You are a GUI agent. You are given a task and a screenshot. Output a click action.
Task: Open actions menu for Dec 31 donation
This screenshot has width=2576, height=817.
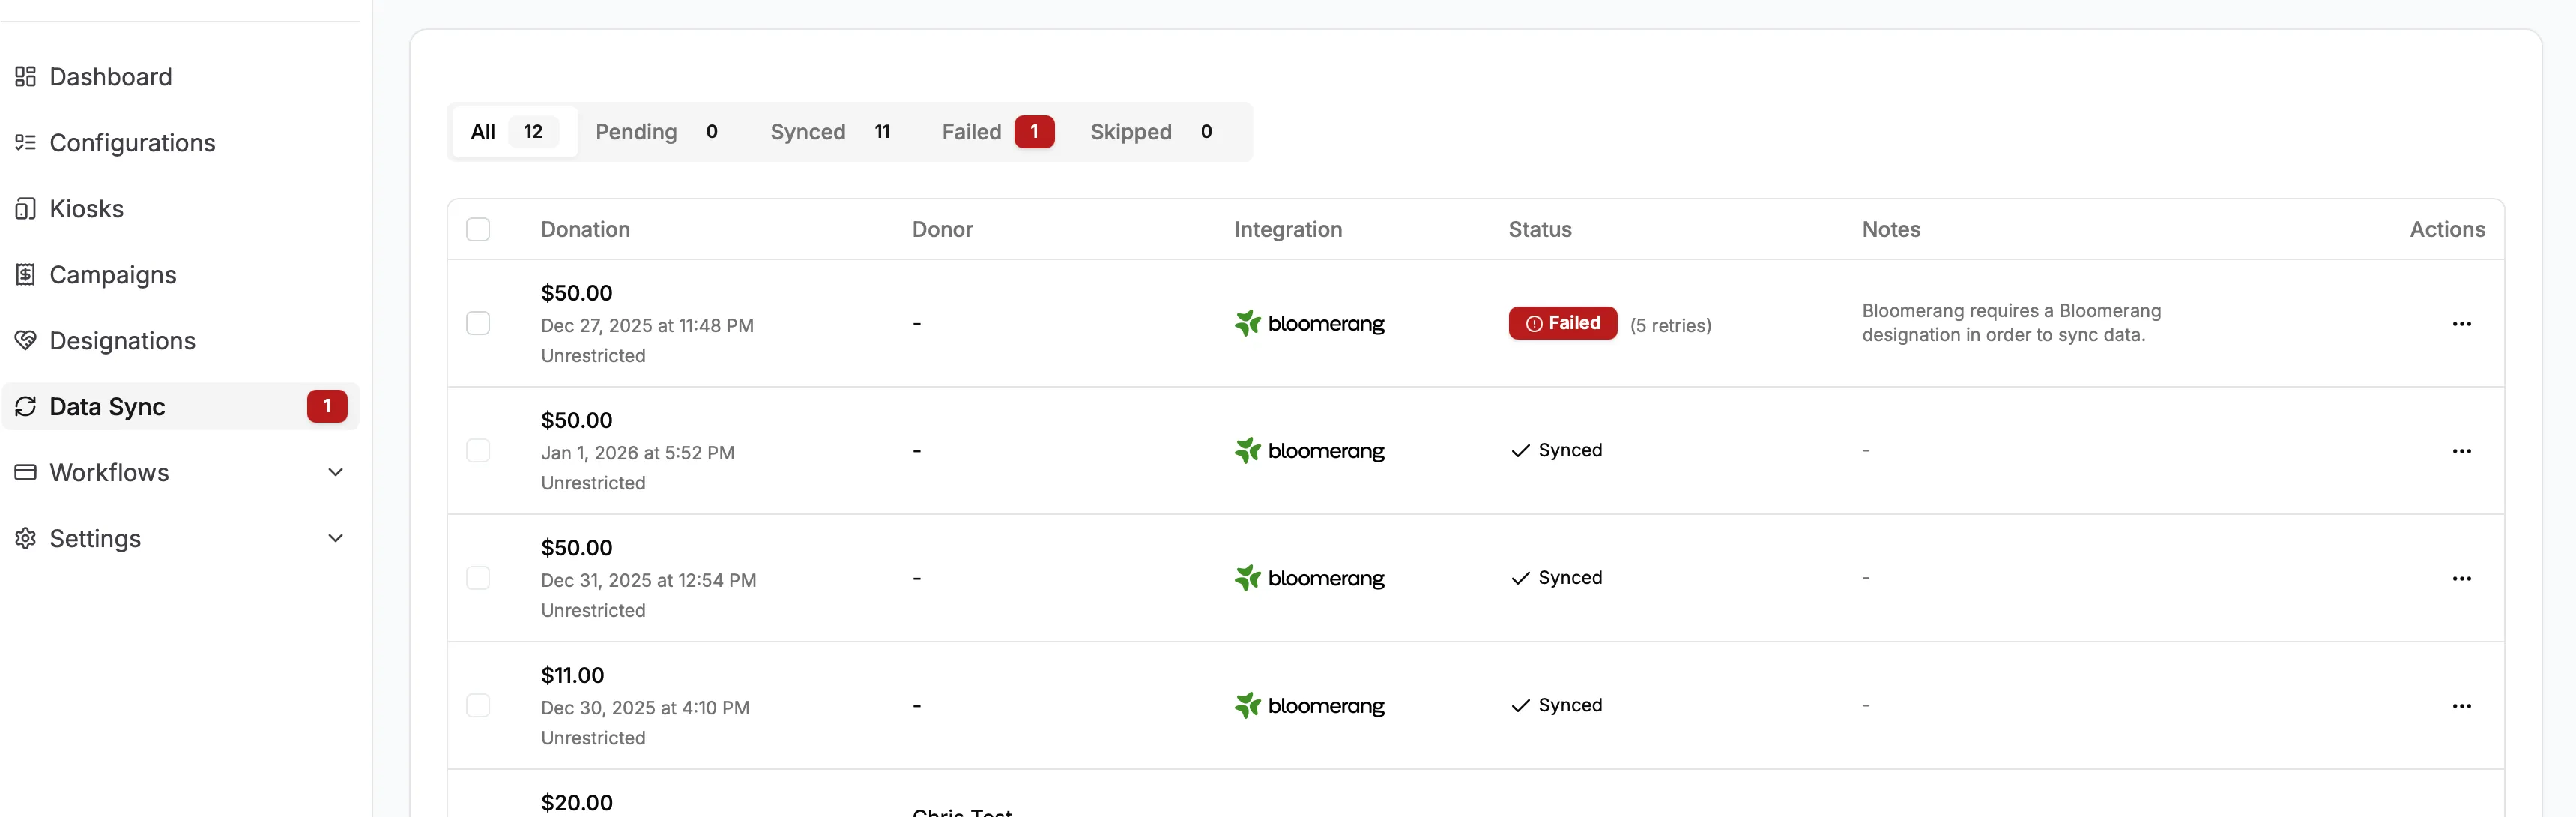(x=2461, y=578)
